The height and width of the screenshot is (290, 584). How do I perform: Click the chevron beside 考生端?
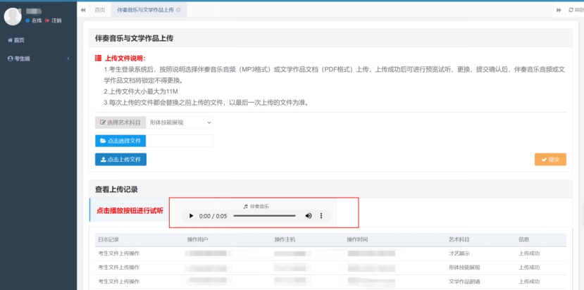point(68,58)
